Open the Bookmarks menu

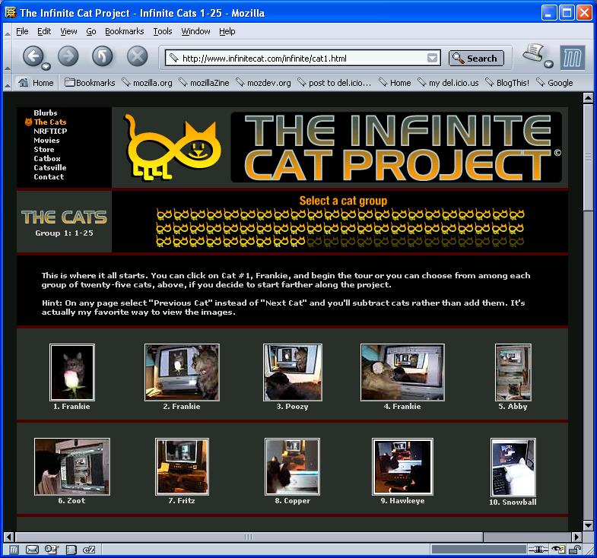pos(125,31)
